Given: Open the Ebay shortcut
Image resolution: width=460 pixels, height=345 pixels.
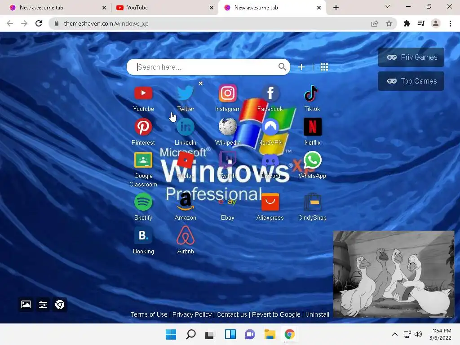Looking at the screenshot, I should (227, 202).
